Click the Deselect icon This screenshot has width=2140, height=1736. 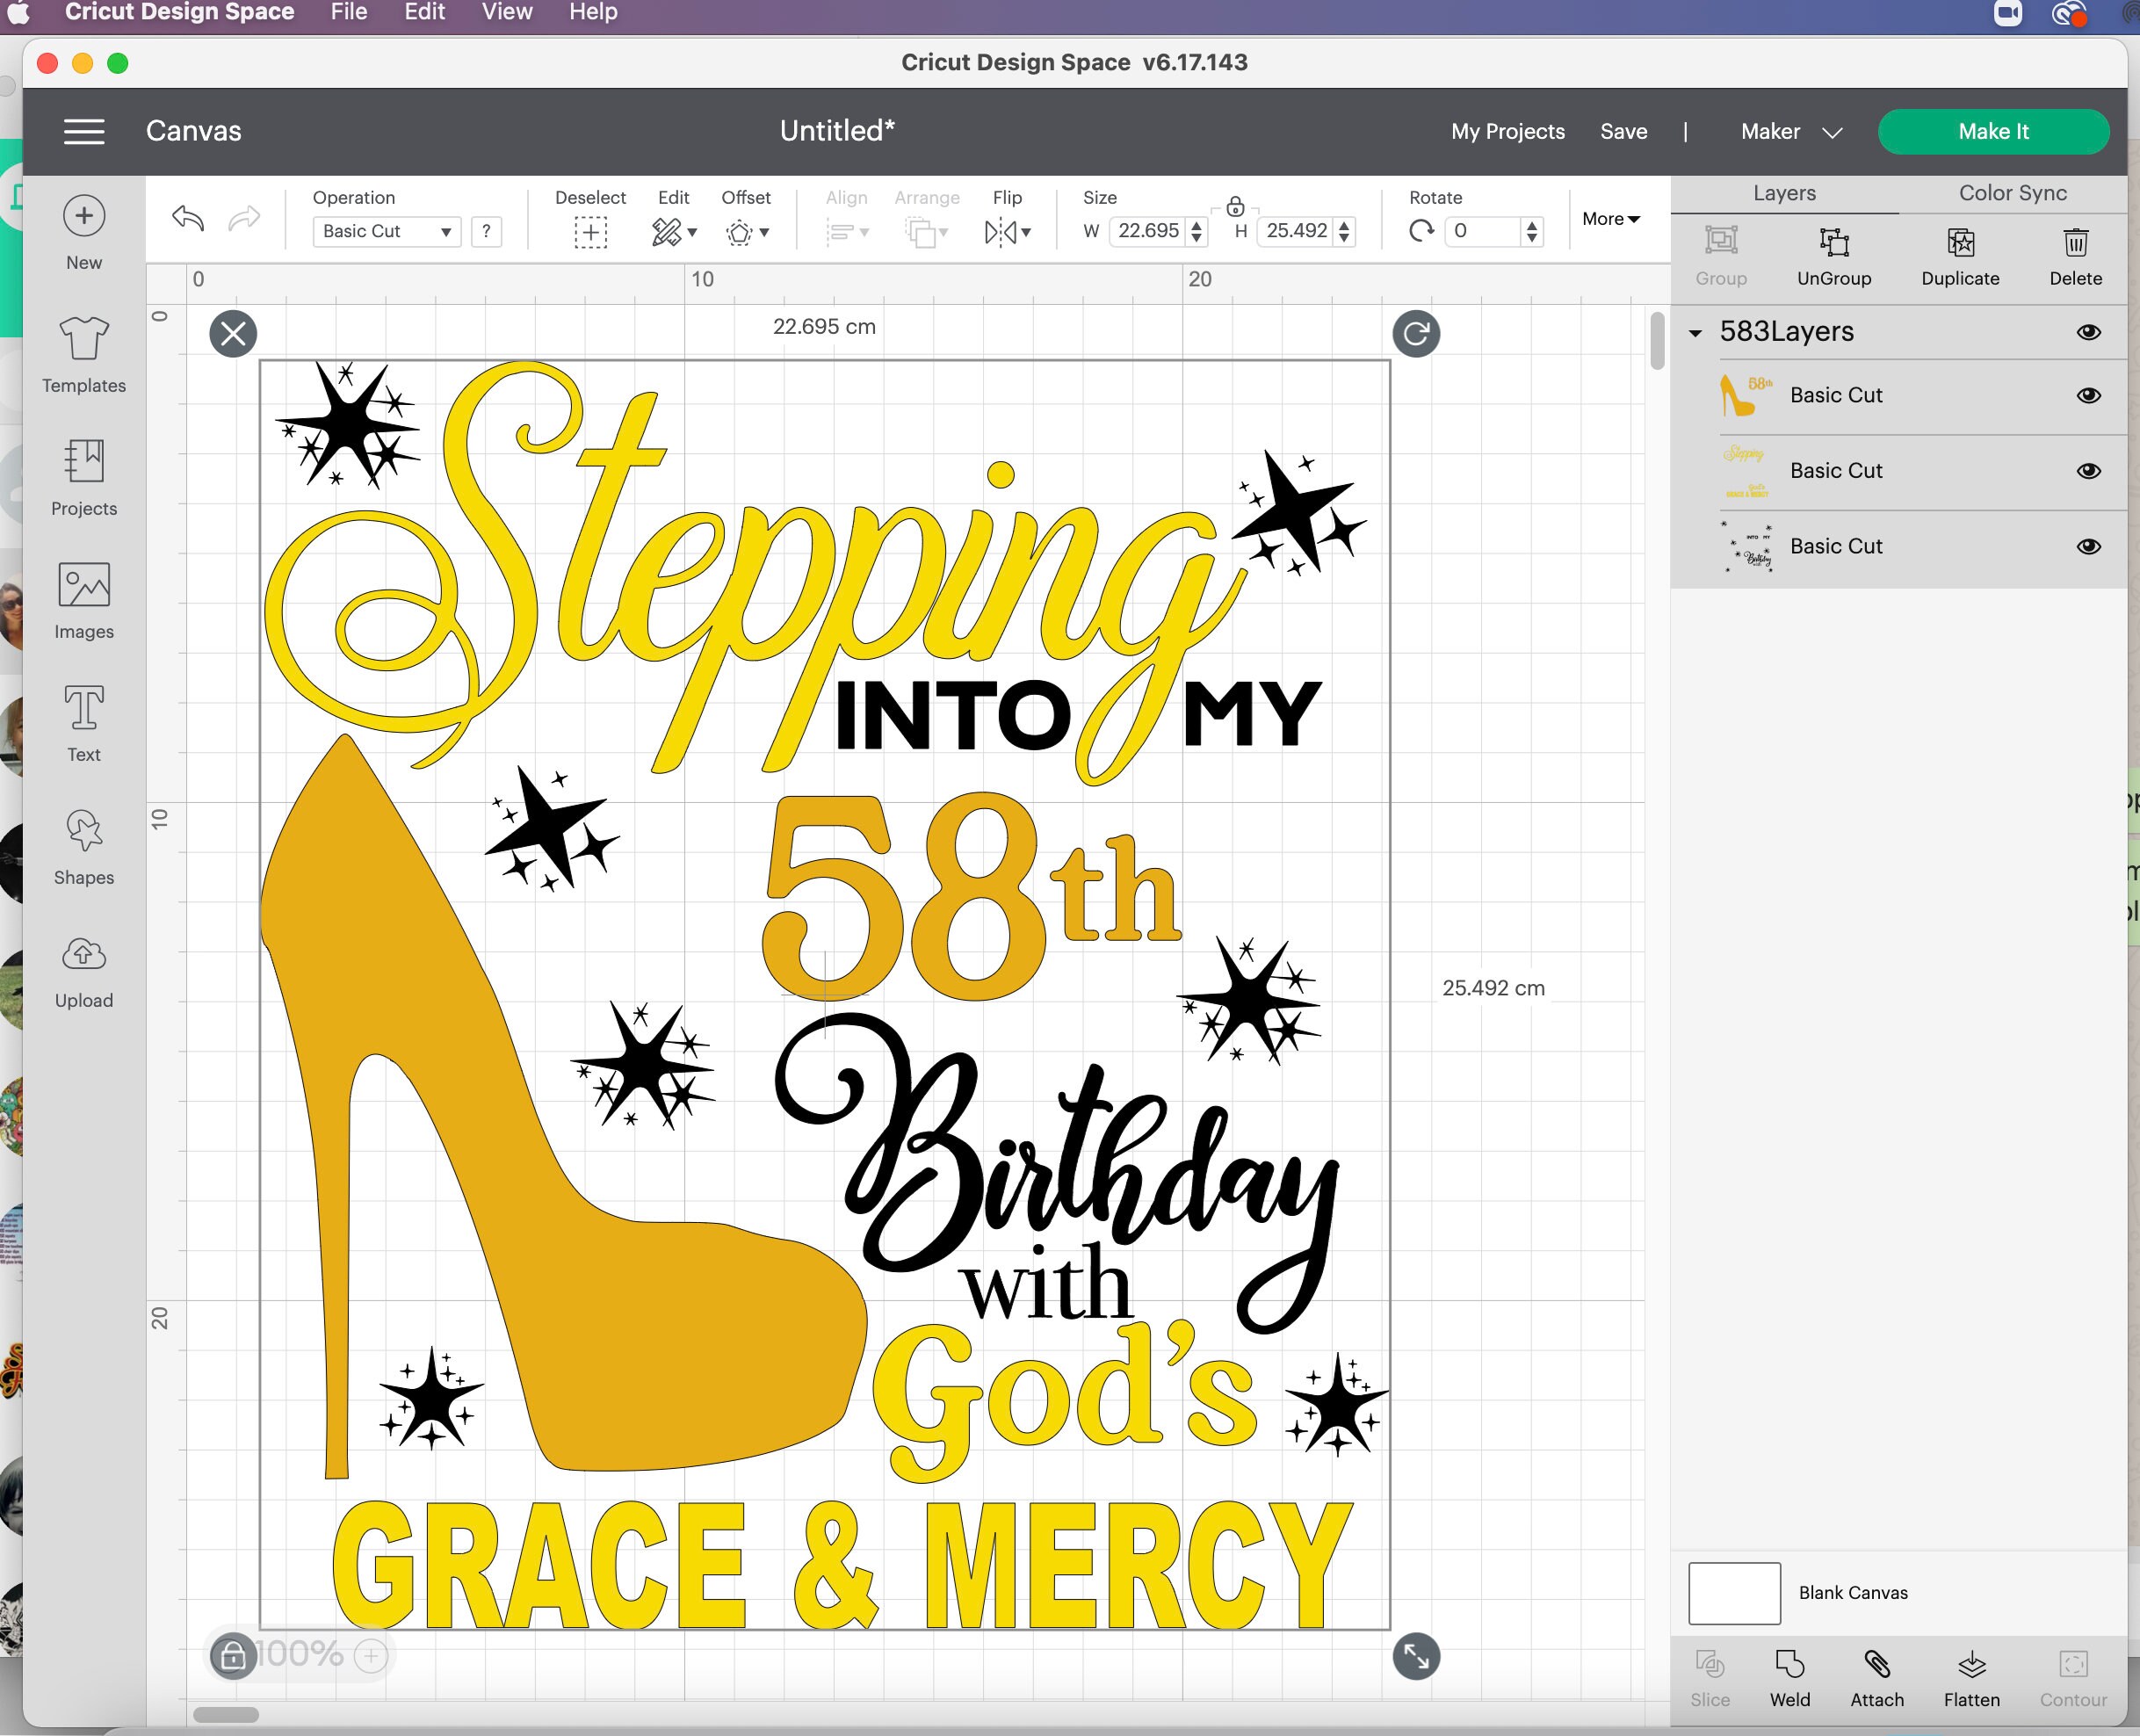click(x=590, y=233)
